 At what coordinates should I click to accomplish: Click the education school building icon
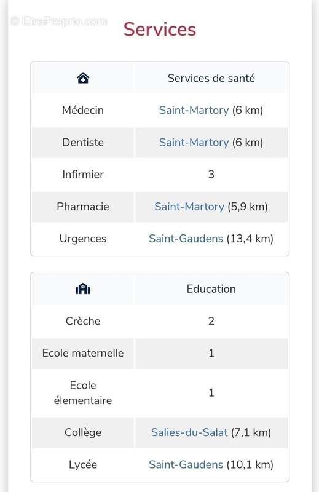[83, 288]
